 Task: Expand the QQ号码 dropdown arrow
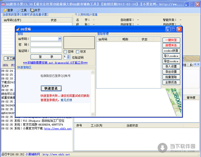click(x=60, y=39)
